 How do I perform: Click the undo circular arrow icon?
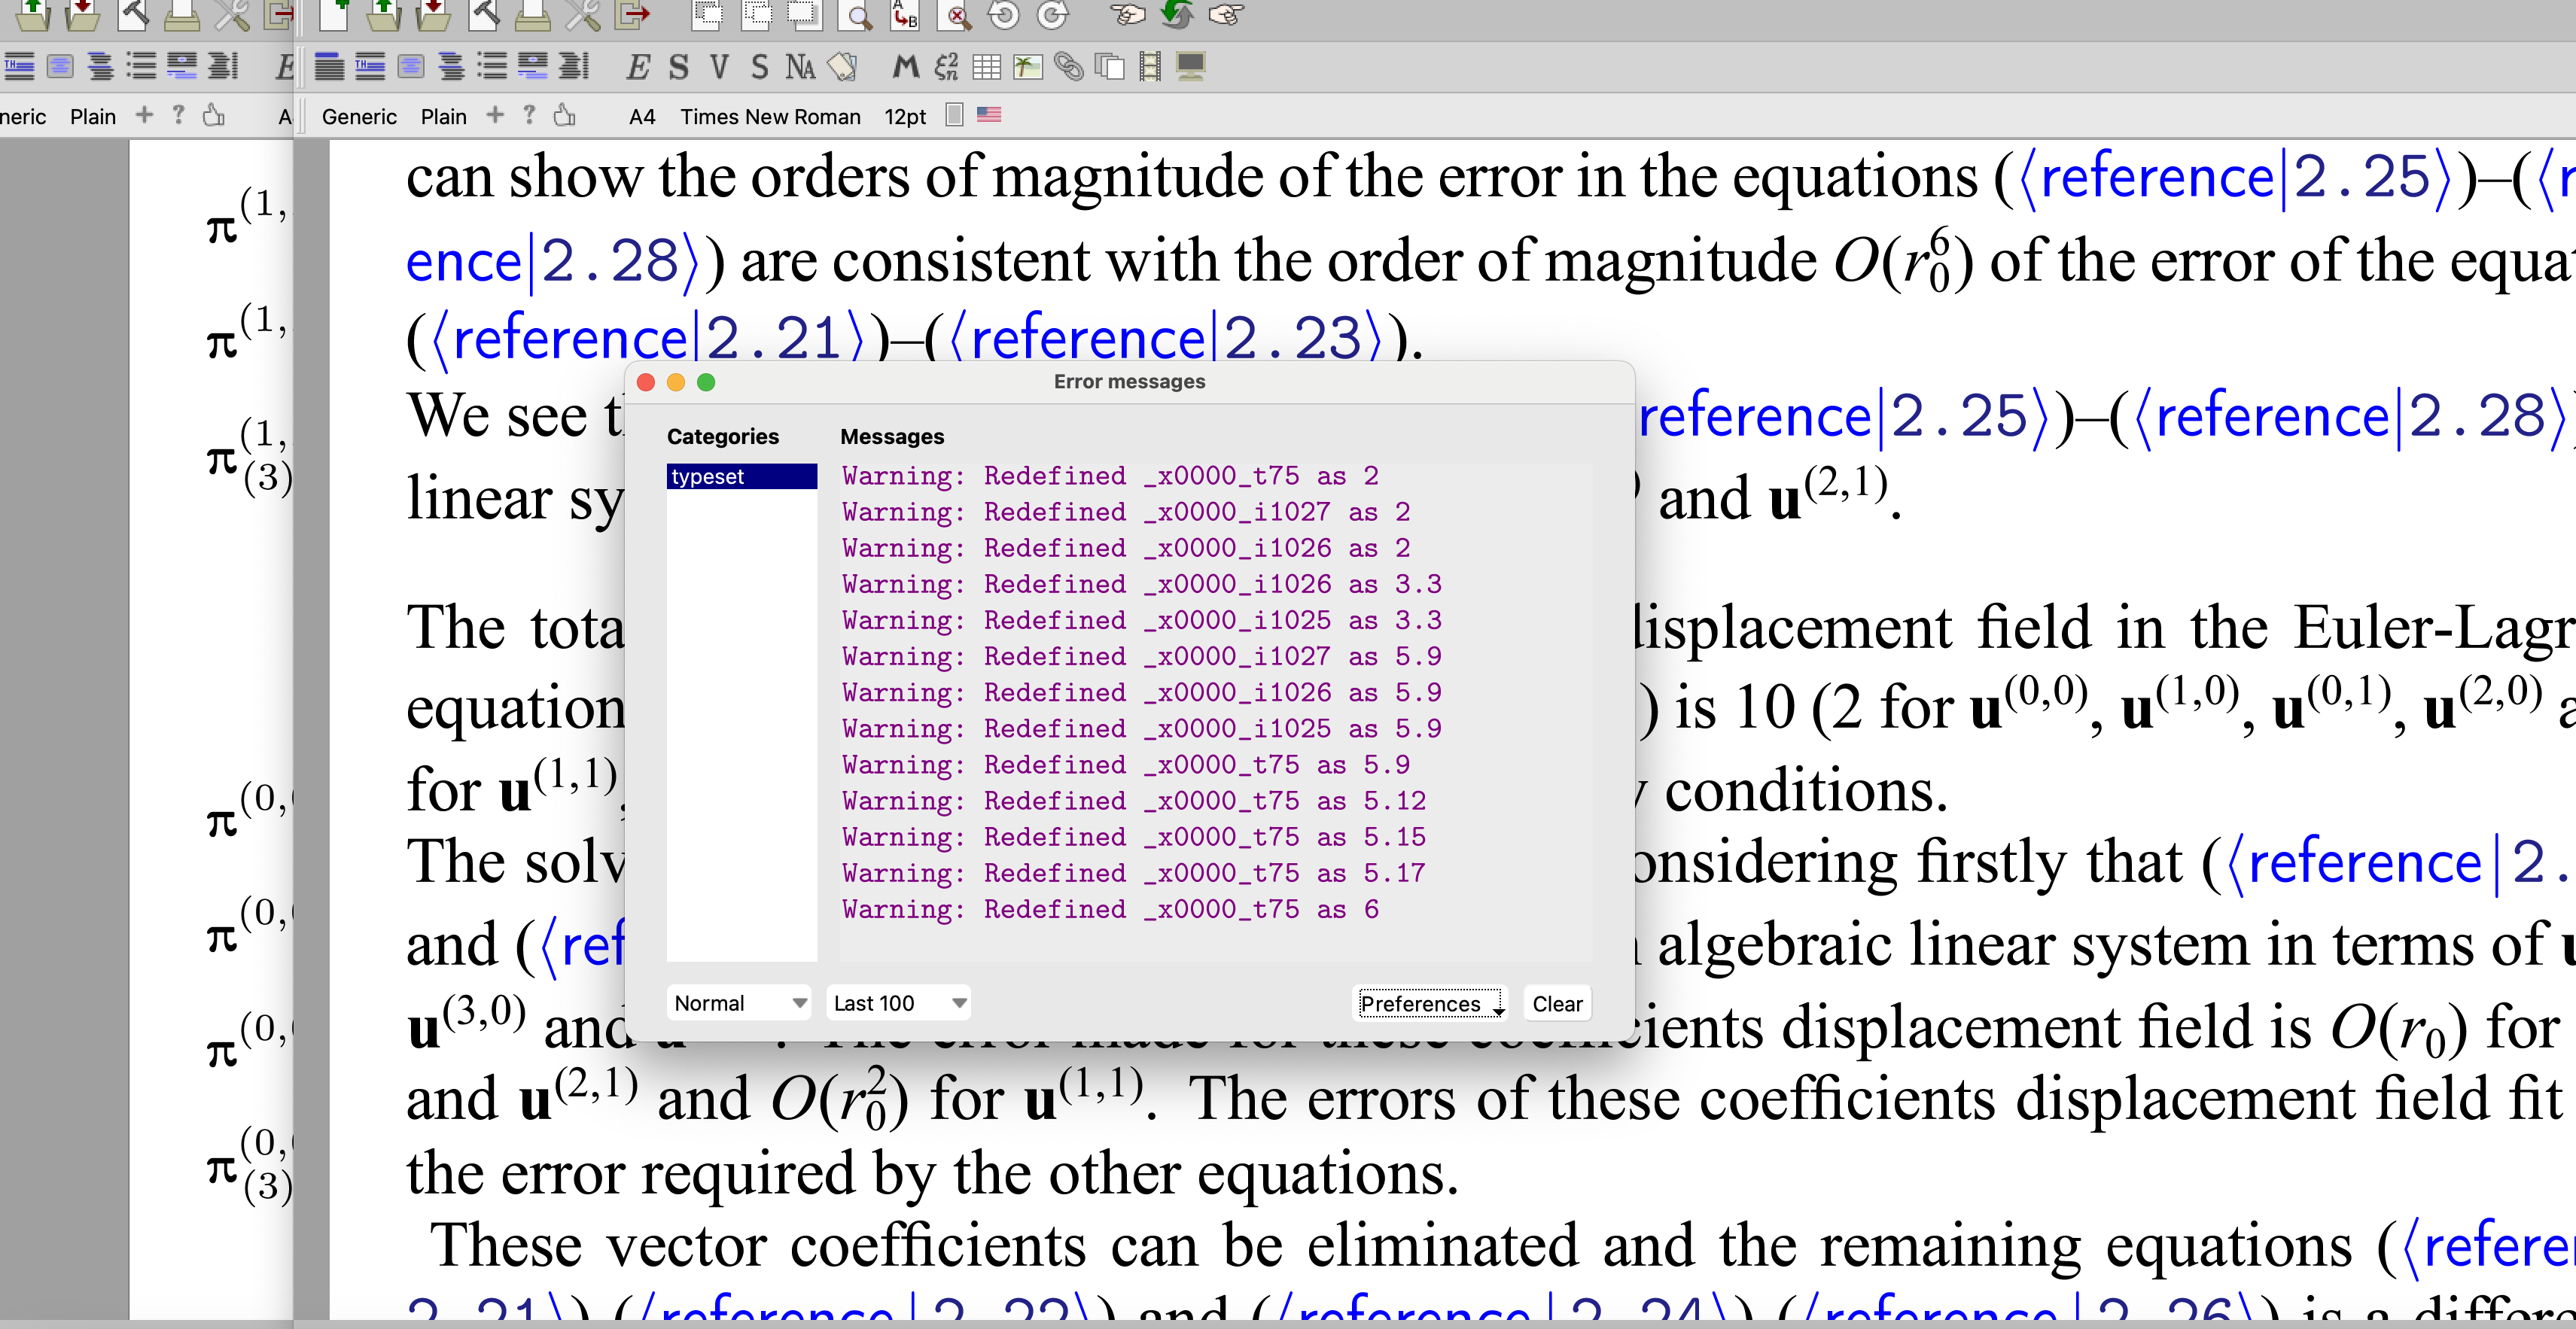pyautogui.click(x=1003, y=15)
